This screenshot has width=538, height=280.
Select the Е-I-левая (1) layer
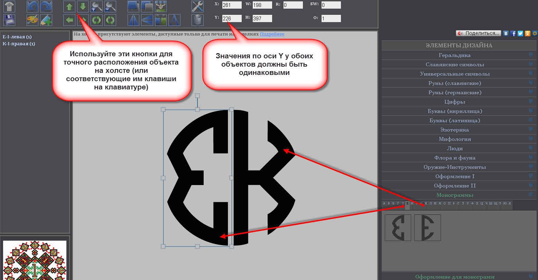click(17, 37)
